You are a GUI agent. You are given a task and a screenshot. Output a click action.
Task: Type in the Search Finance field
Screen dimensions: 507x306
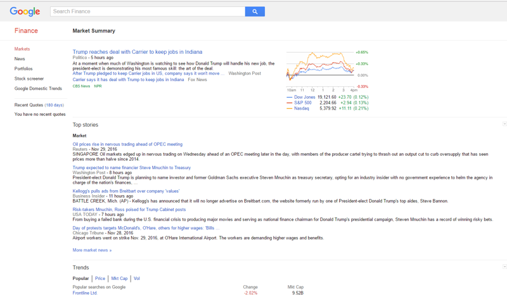point(147,11)
